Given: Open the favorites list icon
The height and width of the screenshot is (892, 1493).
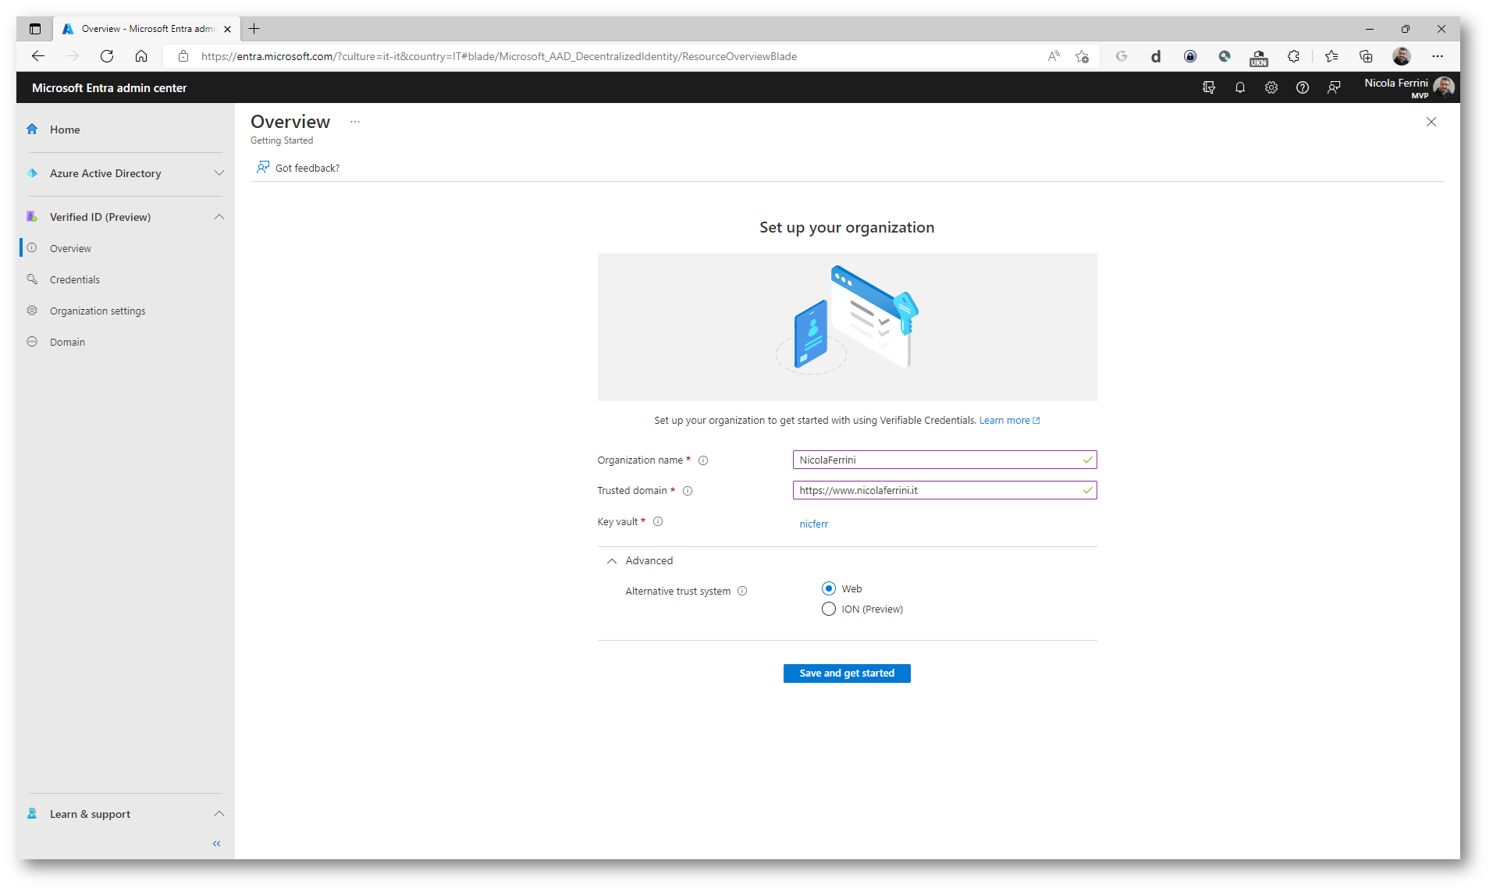Looking at the screenshot, I should click(x=1331, y=56).
